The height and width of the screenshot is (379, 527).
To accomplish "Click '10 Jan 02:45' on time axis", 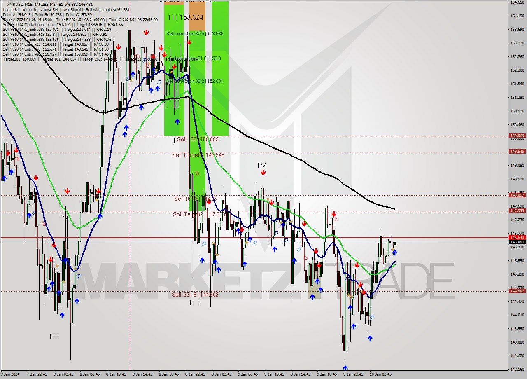I will point(380,374).
